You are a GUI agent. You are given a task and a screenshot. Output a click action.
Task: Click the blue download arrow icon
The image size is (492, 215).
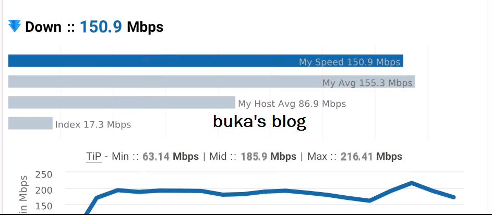[15, 26]
